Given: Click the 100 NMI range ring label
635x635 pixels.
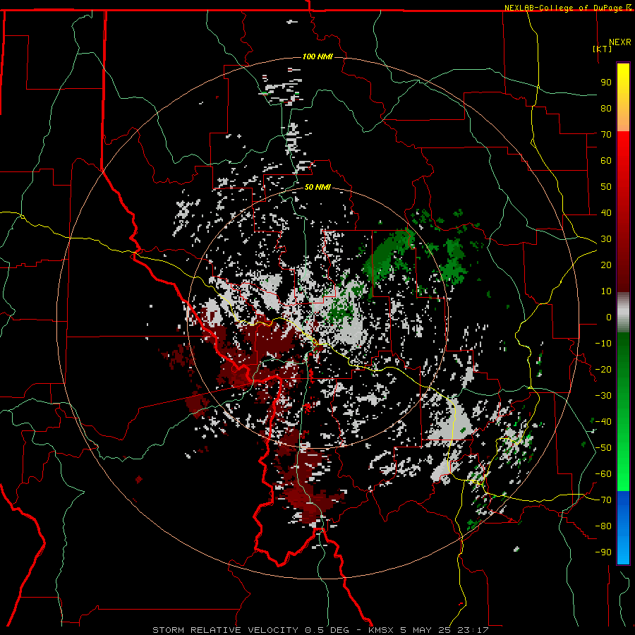Looking at the screenshot, I should [317, 56].
